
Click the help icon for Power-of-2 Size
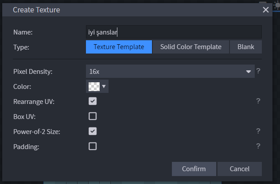tap(258, 131)
